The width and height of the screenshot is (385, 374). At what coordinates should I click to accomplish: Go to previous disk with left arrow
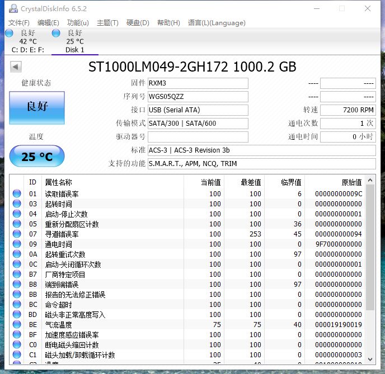(16, 67)
